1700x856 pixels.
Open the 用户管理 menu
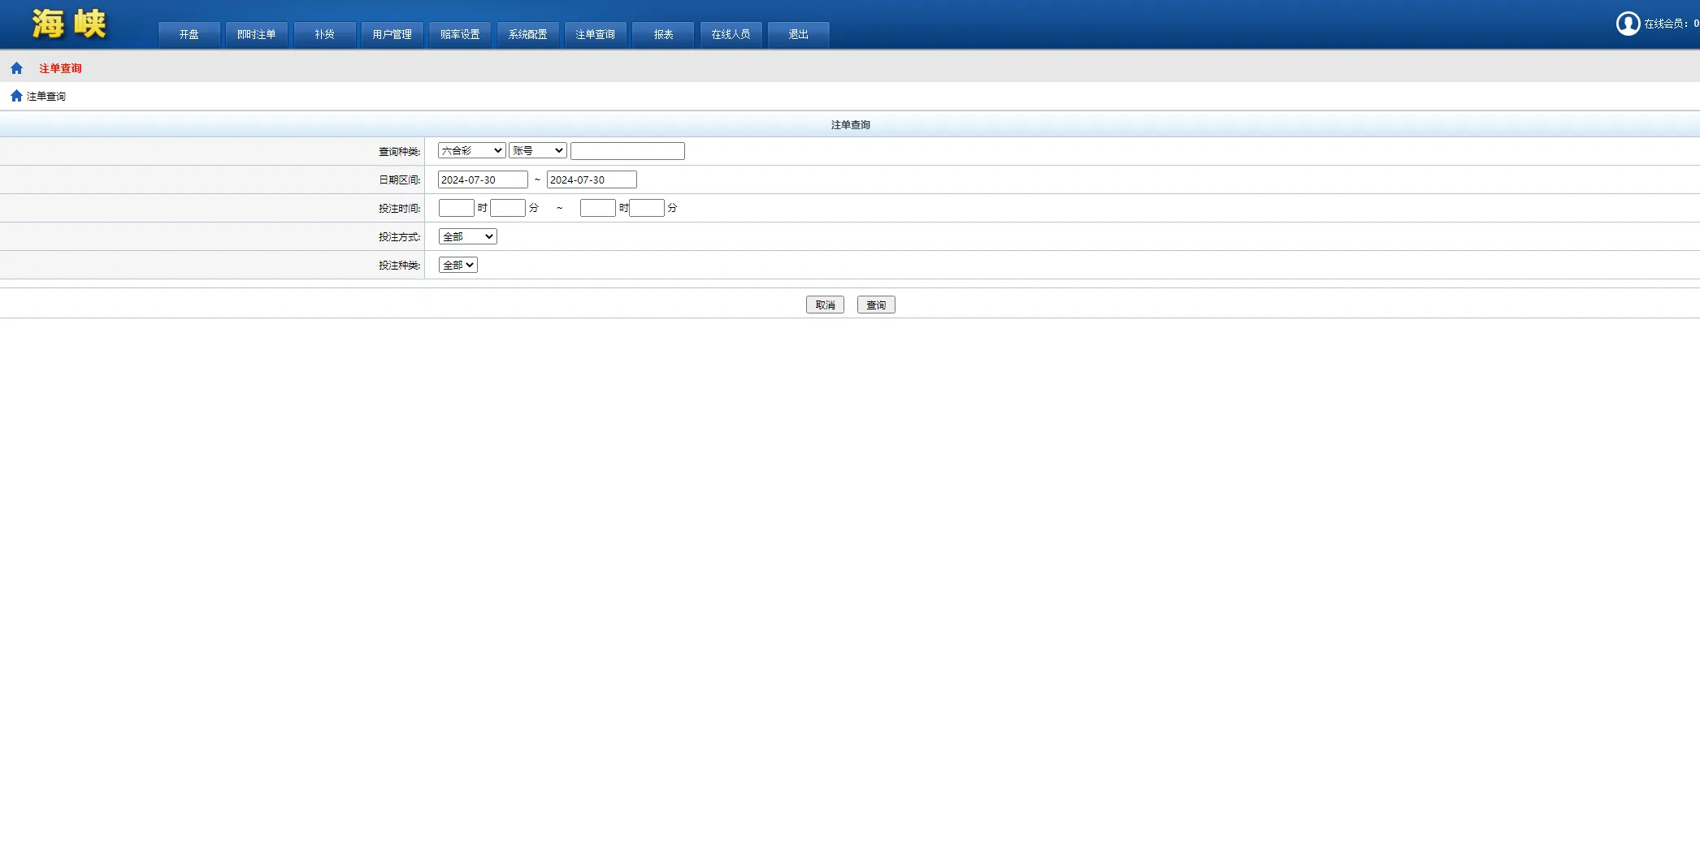point(391,34)
